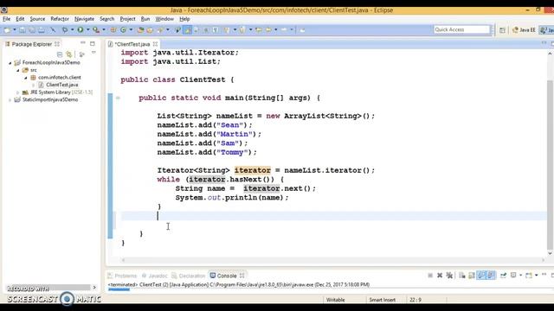Open Package Explorer view menu arrow
This screenshot has height=311, width=554.
(x=93, y=53)
